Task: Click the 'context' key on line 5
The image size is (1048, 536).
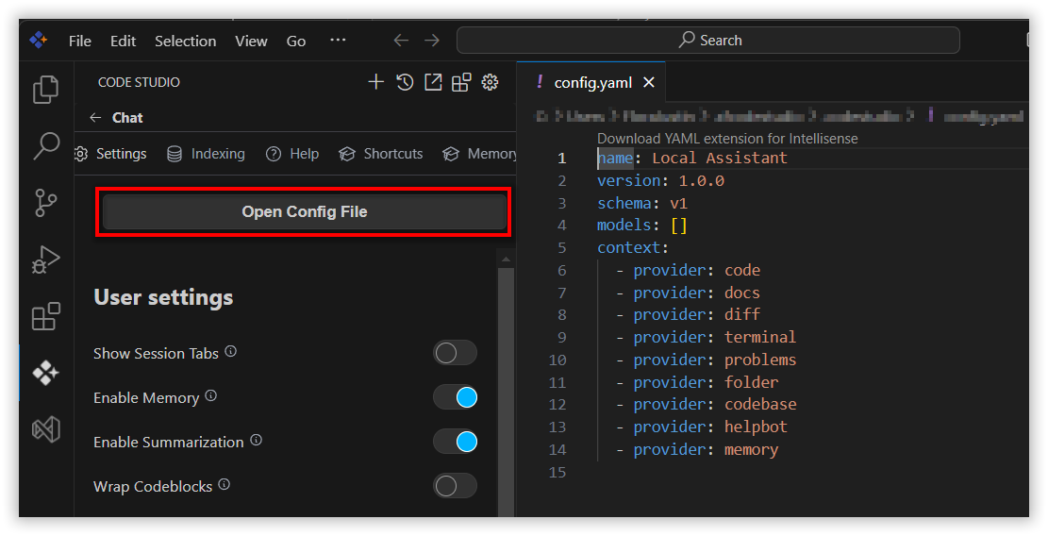Action: pyautogui.click(x=629, y=248)
